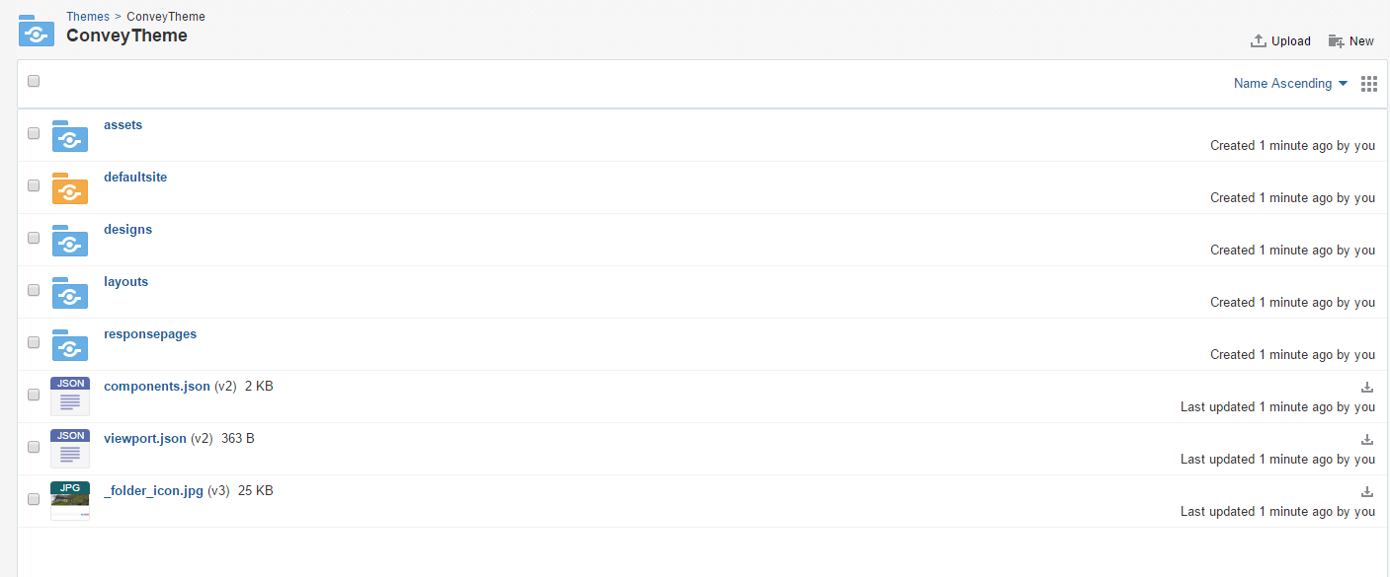Viewport: 1390px width, 577px height.
Task: Switch to grid view layout
Action: [1369, 84]
